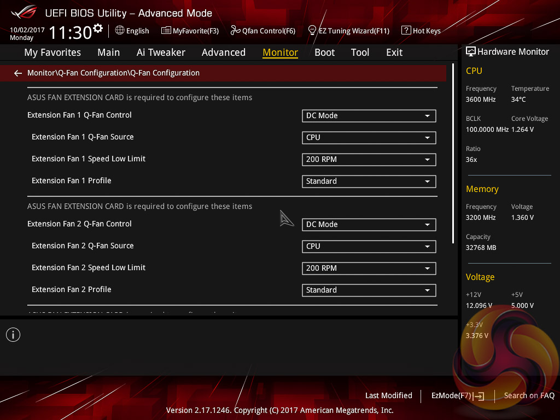Open Extension Fan 2 Q-Fan Source dropdown

point(369,247)
